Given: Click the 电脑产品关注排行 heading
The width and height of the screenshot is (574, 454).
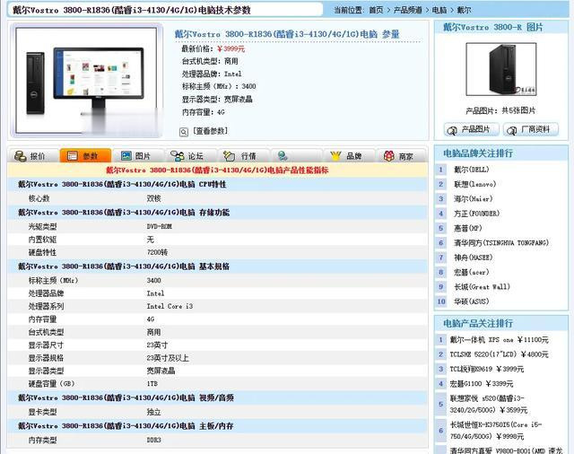Looking at the screenshot, I should [478, 323].
